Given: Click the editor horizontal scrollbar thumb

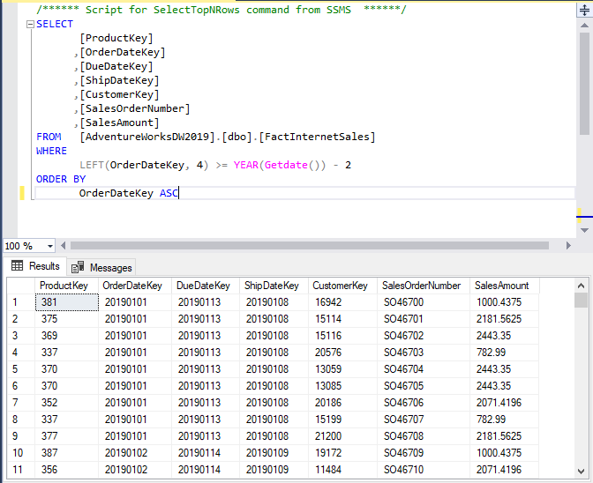Looking at the screenshot, I should [x=310, y=246].
